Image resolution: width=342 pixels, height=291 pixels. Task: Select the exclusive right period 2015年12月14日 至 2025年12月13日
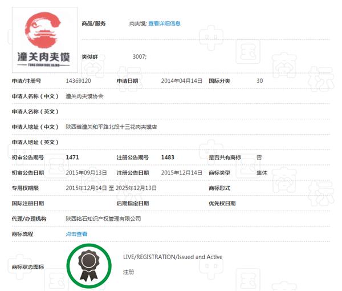tap(111, 188)
